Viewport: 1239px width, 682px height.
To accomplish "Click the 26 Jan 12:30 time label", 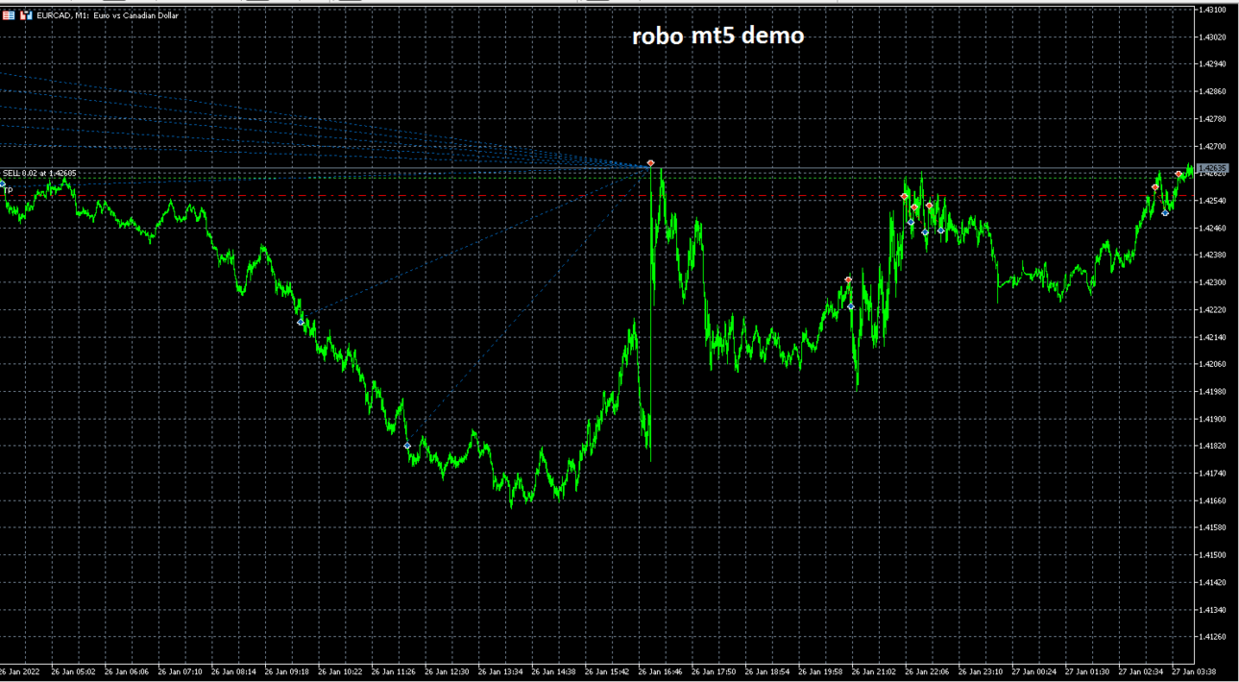I will (447, 671).
